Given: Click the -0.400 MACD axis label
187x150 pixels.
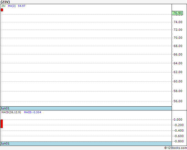Looking at the screenshot, I should click(178, 130).
